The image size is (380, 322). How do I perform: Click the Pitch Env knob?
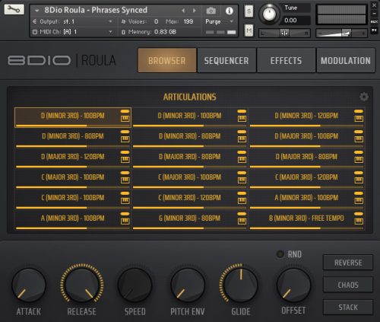click(188, 285)
